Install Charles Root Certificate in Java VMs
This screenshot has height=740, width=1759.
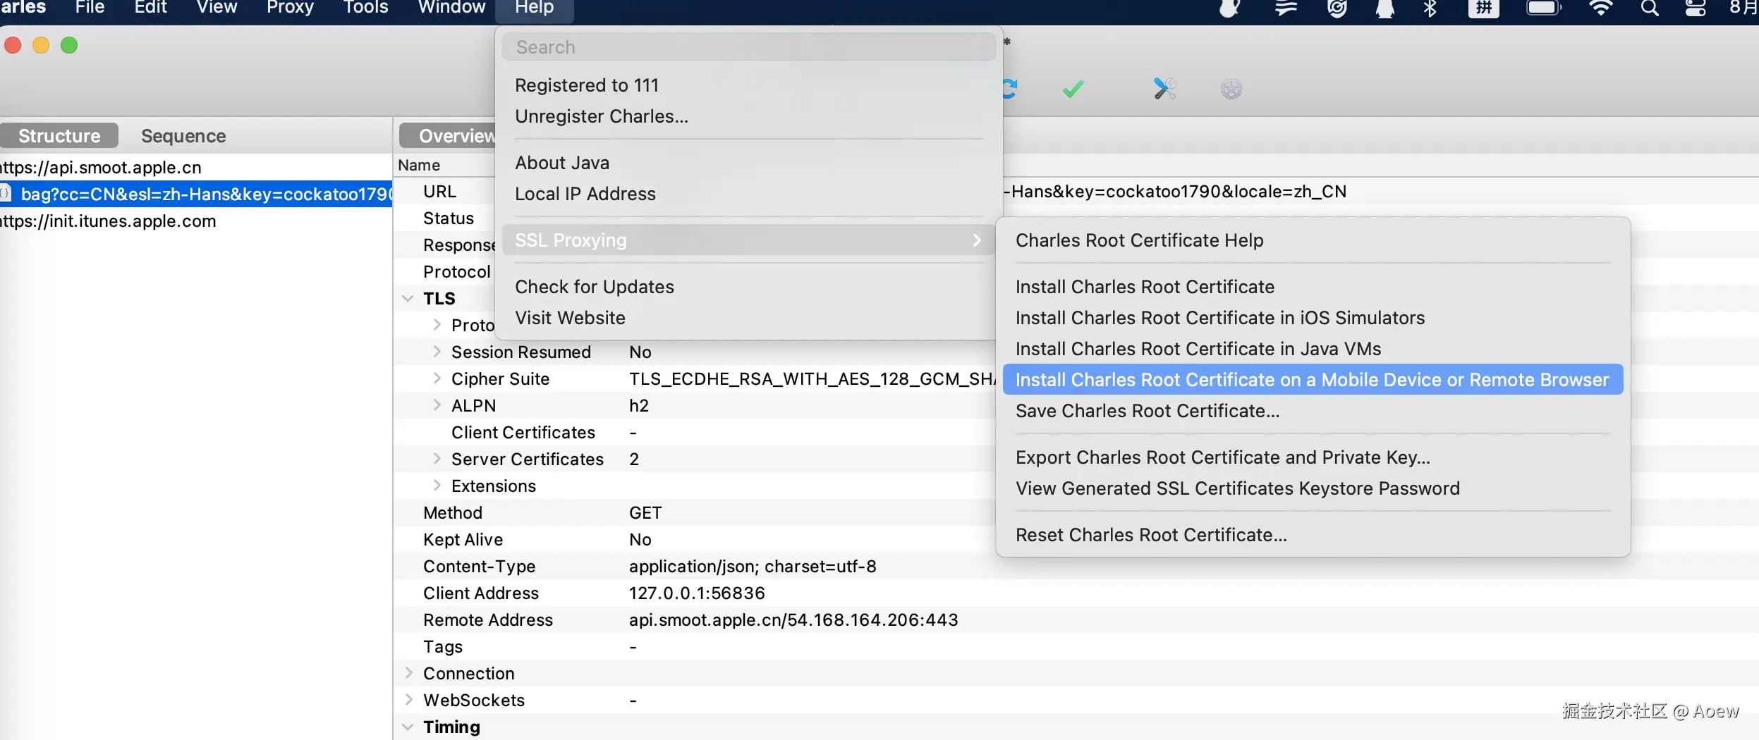pos(1313,349)
